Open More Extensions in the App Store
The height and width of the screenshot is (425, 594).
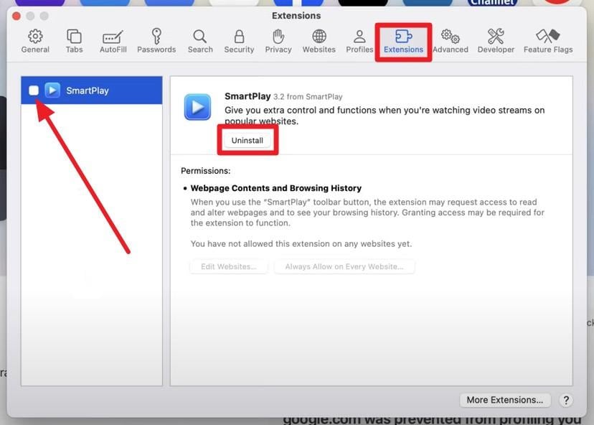504,400
